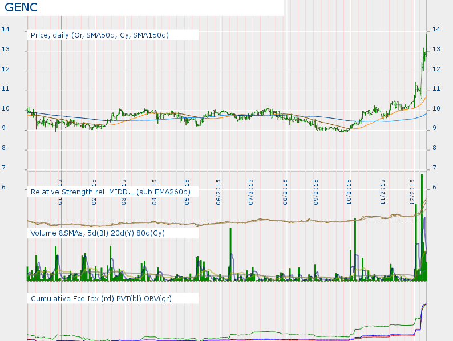Viewport: 453px width, 341px height.
Task: Select the 09/2015 date marker
Action: click(317, 193)
